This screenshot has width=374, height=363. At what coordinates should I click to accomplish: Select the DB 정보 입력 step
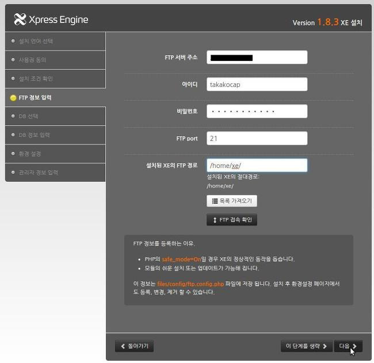pos(55,135)
